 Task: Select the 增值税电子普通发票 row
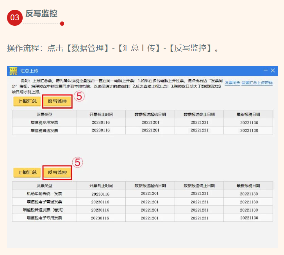click(x=44, y=202)
